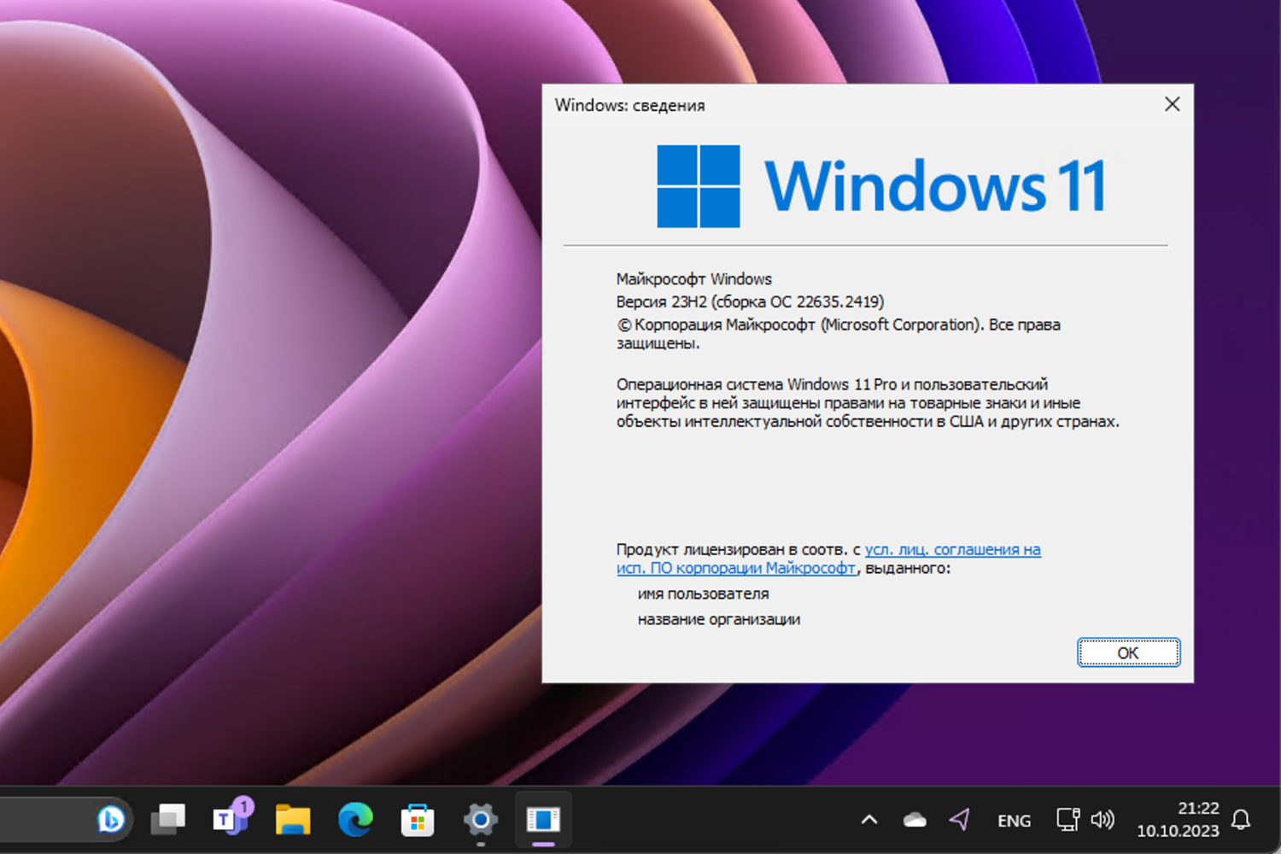Click the "Майкрософт Windows" text line
This screenshot has height=854, width=1281.
click(693, 279)
